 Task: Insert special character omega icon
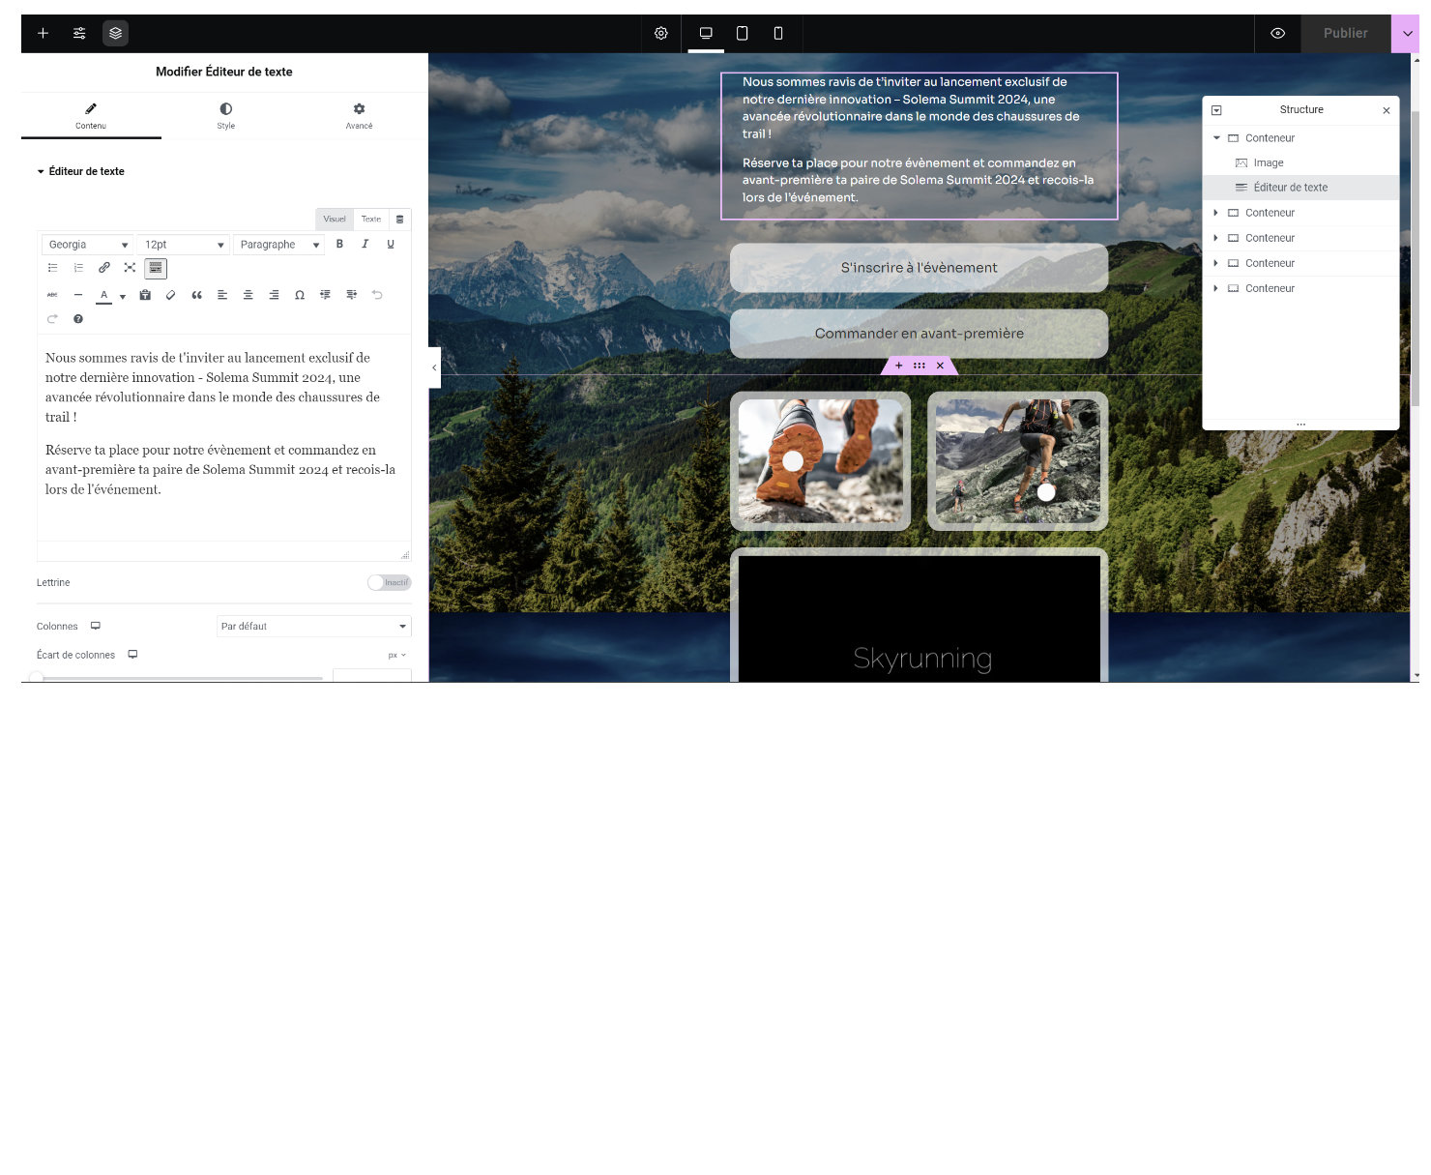click(300, 295)
